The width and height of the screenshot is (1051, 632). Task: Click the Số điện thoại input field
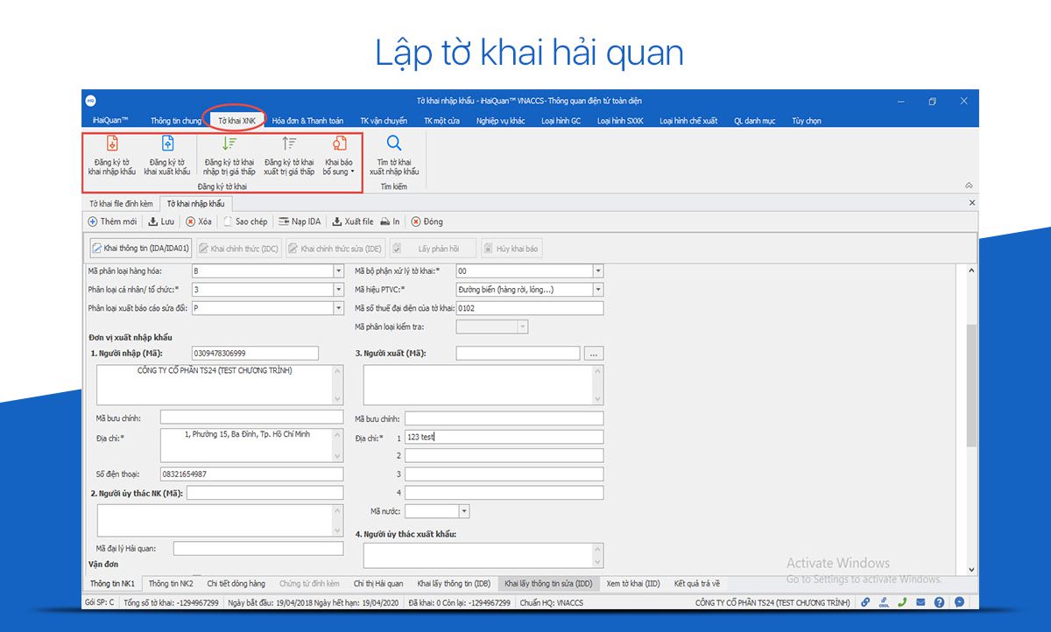[x=252, y=474]
